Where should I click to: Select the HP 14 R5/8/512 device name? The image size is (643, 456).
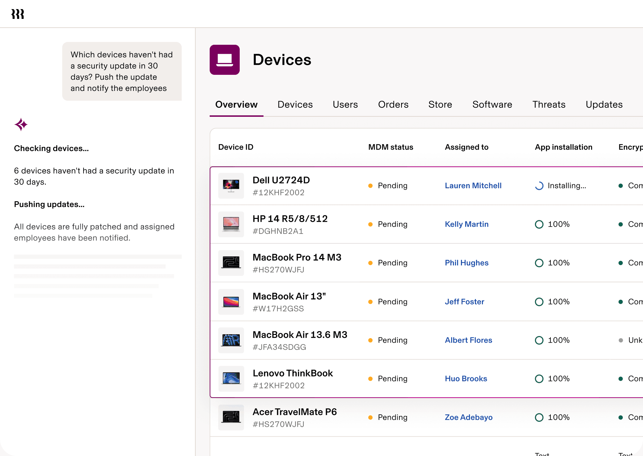point(290,219)
